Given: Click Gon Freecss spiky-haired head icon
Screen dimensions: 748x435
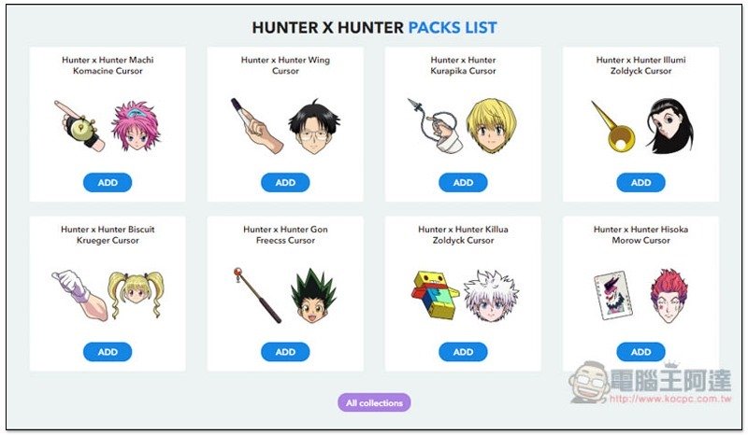Looking at the screenshot, I should pyautogui.click(x=313, y=295).
